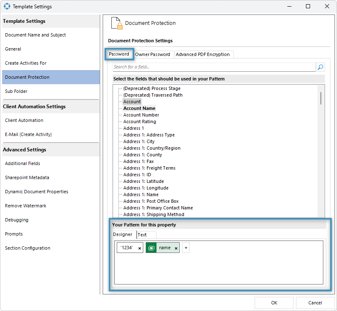Click the '1234' literal text token
Viewport: 337px width, 311px height.
pyautogui.click(x=127, y=248)
